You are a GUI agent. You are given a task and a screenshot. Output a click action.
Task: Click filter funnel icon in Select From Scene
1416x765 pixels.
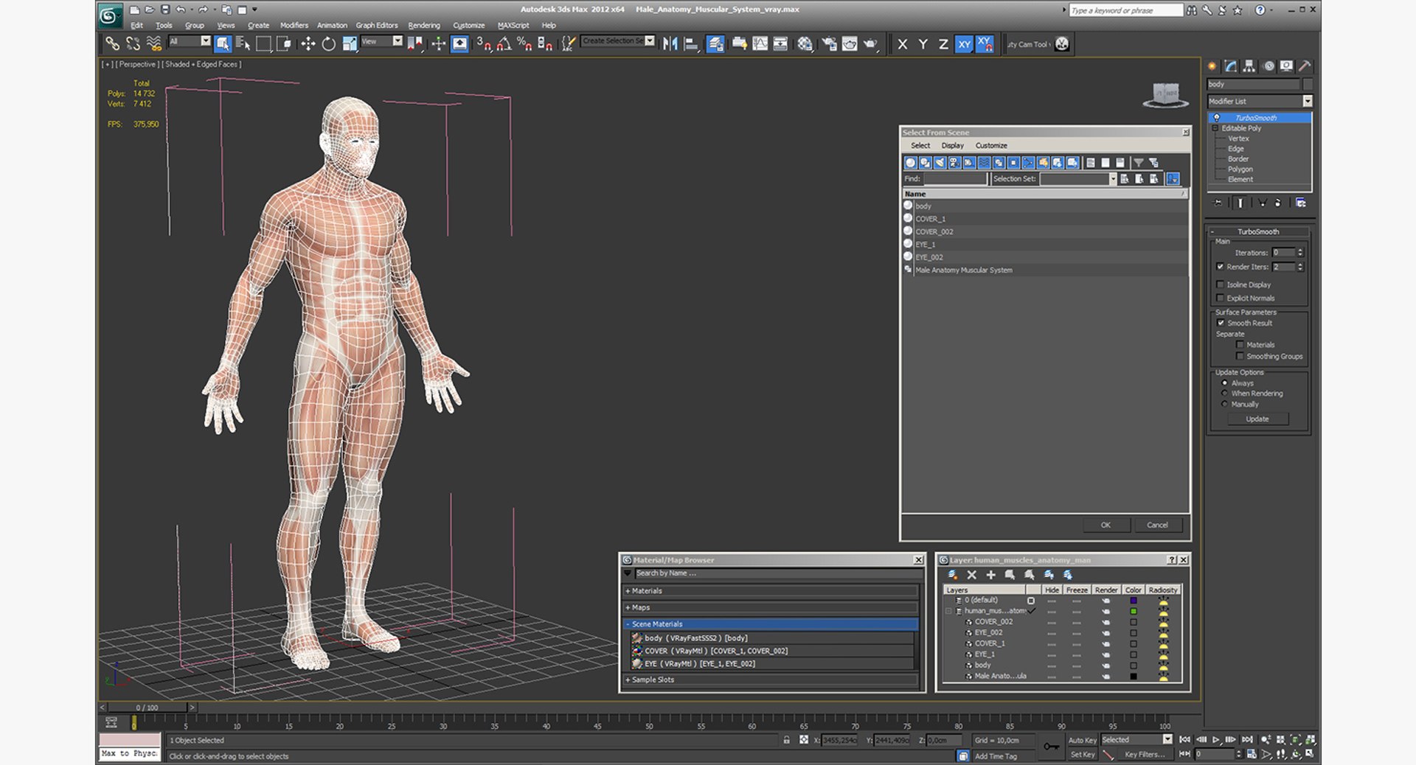[x=1138, y=162]
